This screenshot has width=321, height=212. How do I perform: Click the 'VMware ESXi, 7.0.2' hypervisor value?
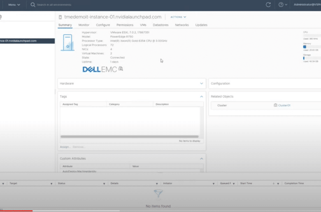pyautogui.click(x=130, y=32)
